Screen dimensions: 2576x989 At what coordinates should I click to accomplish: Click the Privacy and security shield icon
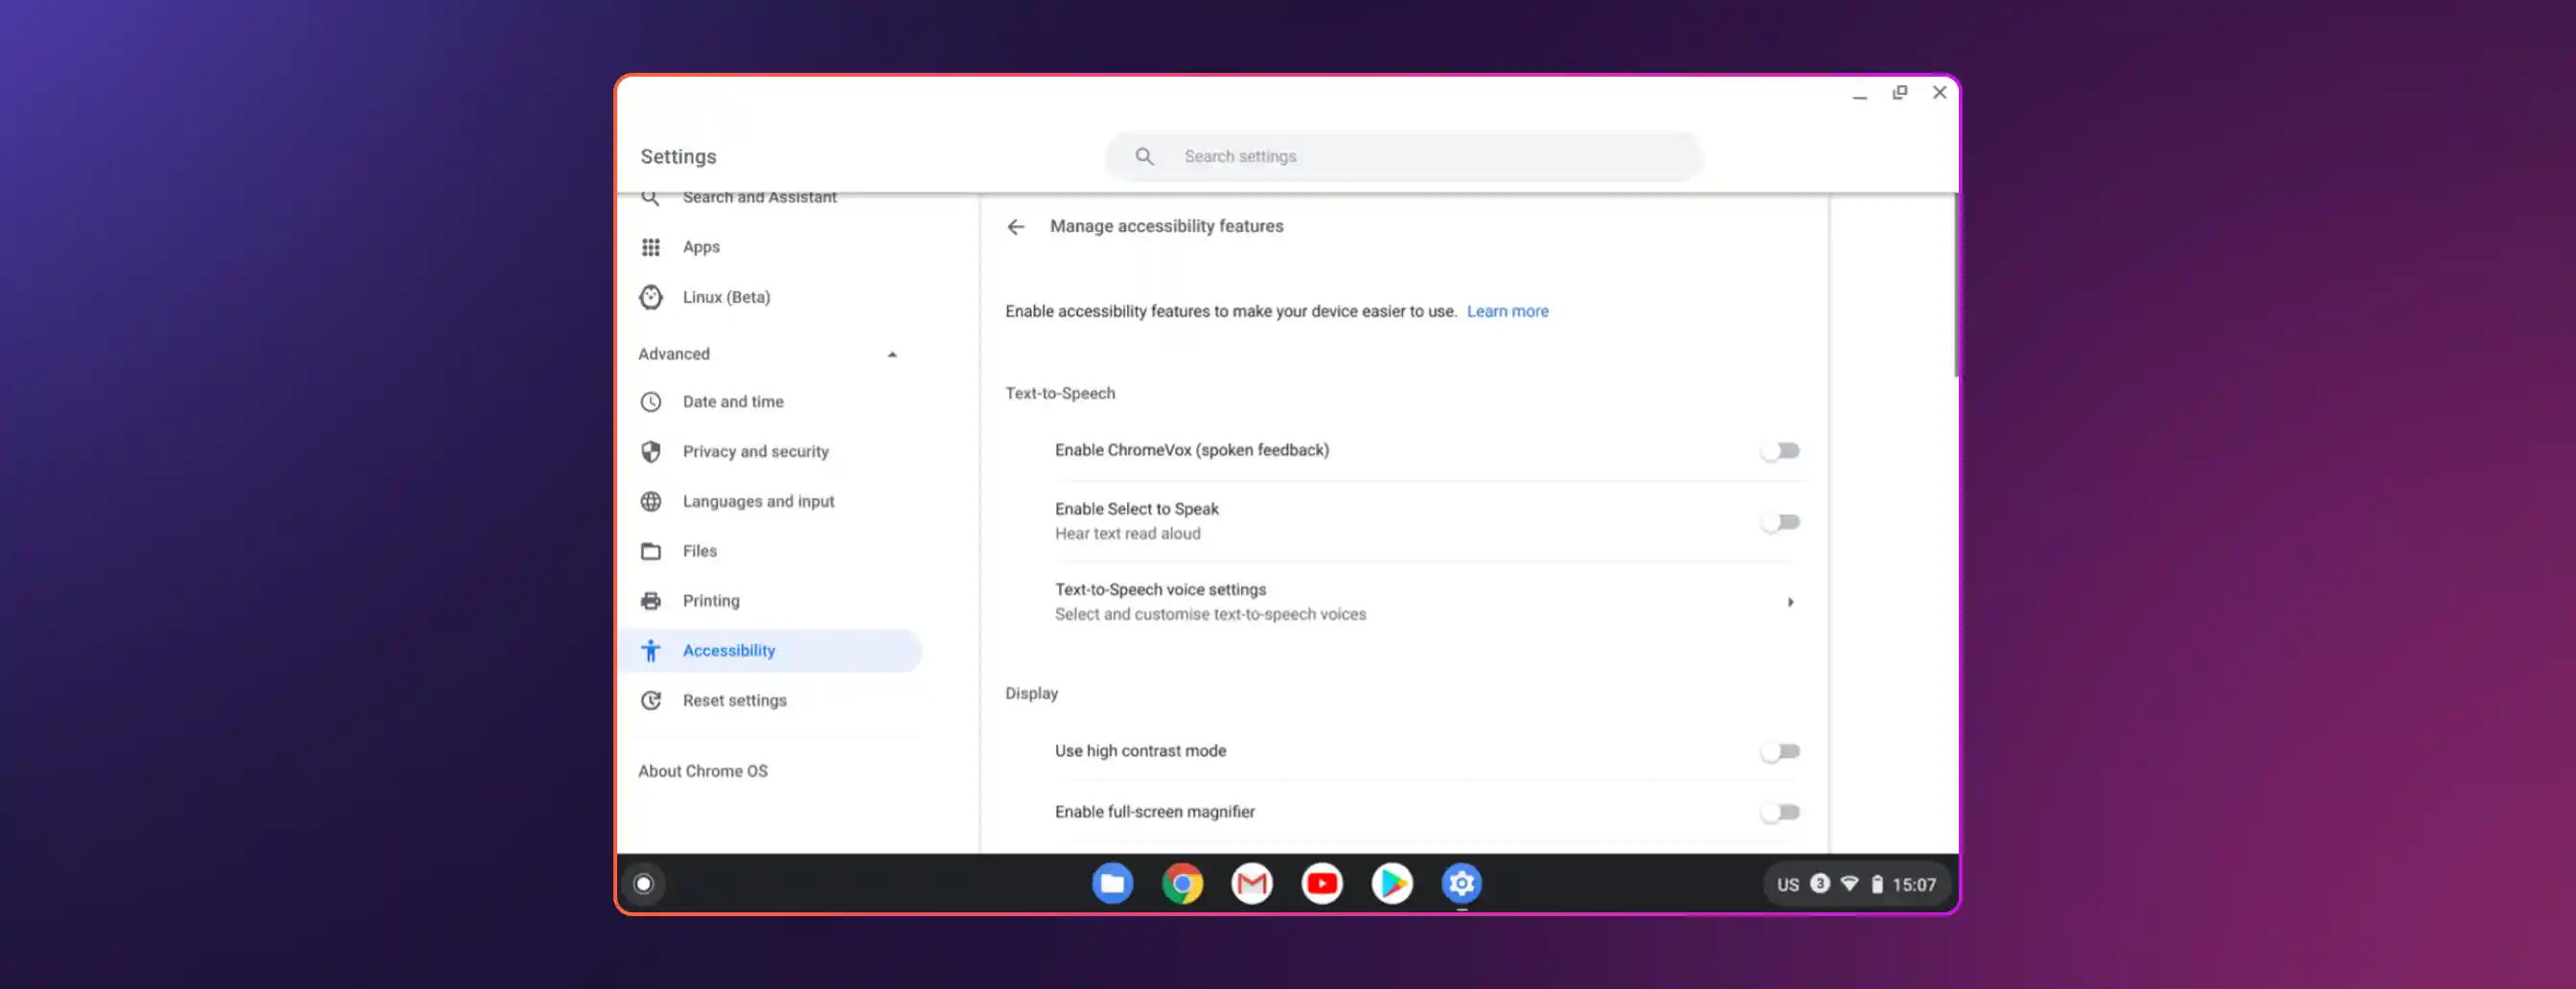(x=650, y=452)
